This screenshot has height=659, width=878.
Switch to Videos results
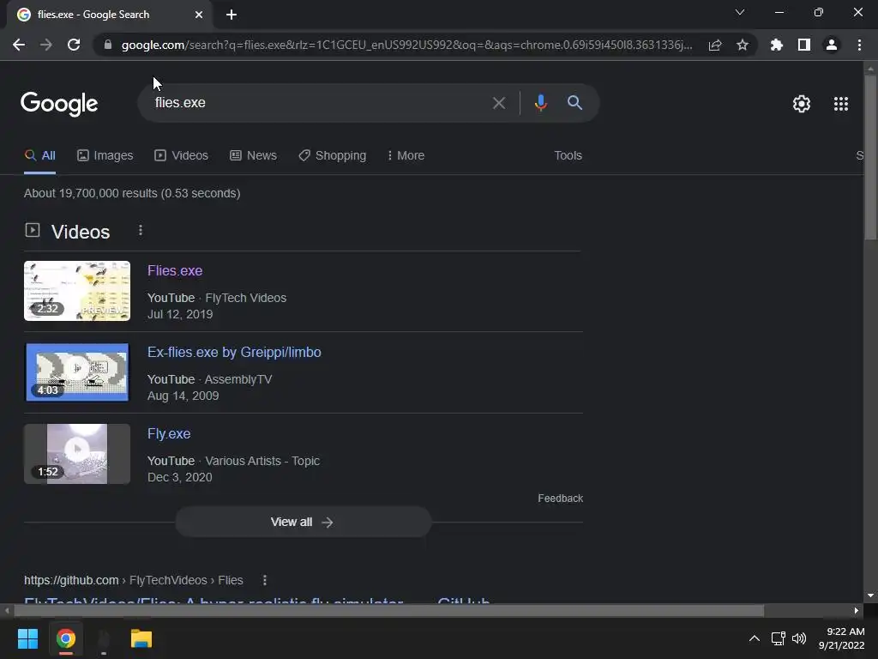pos(182,156)
